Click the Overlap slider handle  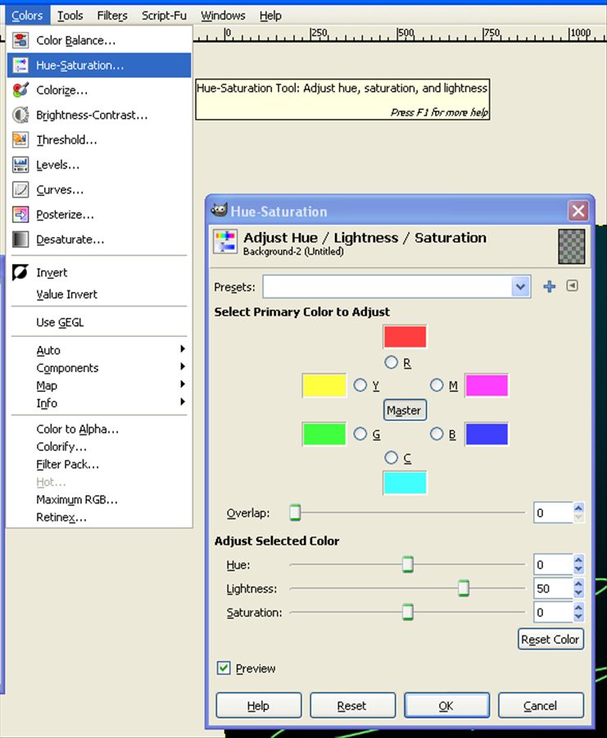tap(295, 512)
